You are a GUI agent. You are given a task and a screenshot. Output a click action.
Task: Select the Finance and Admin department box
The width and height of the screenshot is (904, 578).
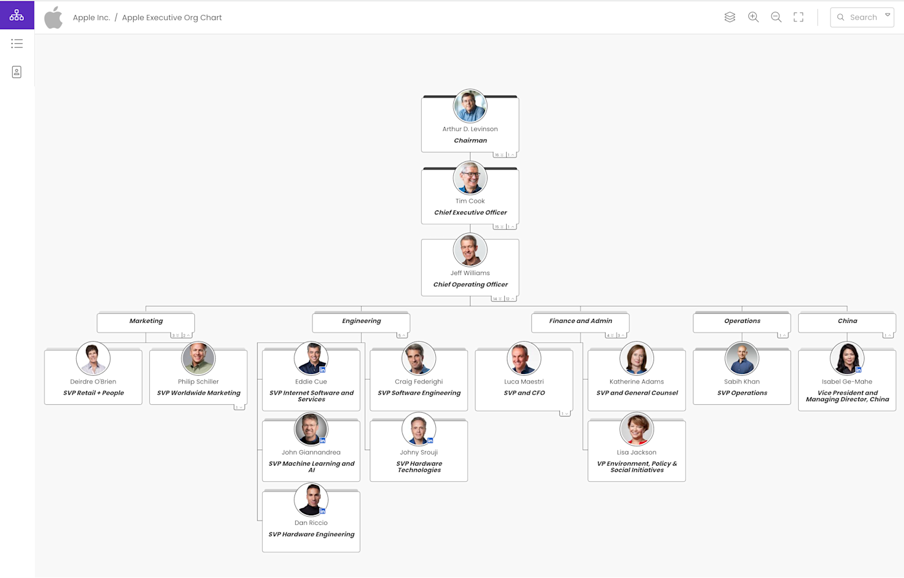(580, 323)
